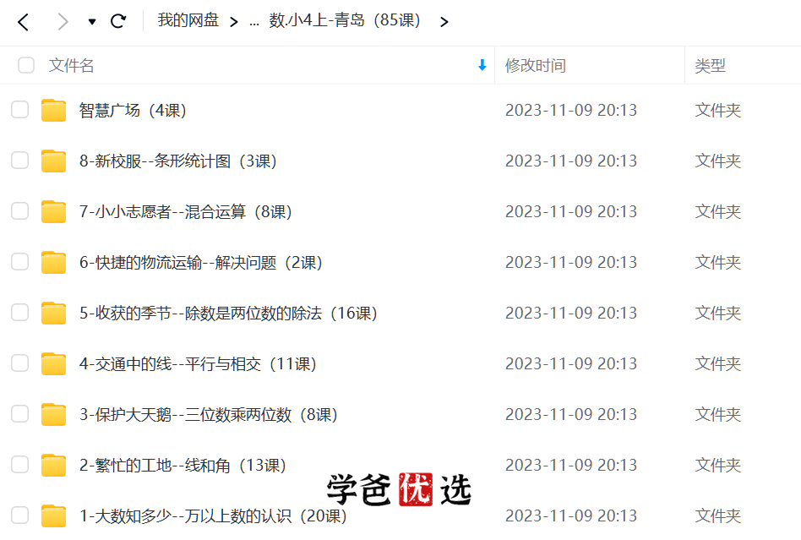Click the folder icon of 4-交通中的线
The width and height of the screenshot is (801, 540).
53,363
